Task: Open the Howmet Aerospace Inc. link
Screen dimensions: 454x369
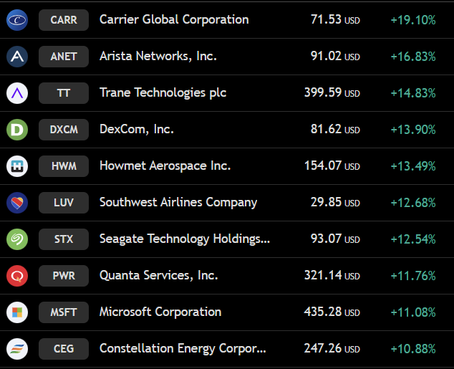Action: 165,166
